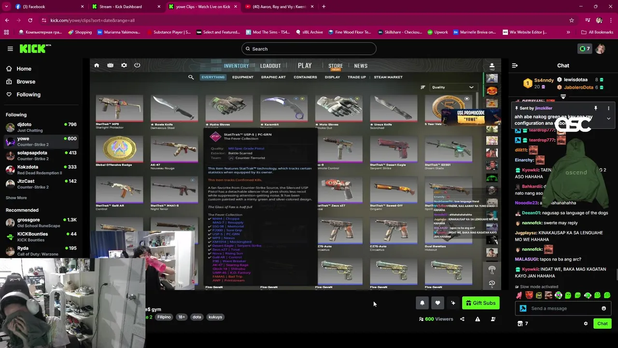Click the in-game settings gear icon
The height and width of the screenshot is (348, 618).
pyautogui.click(x=124, y=65)
